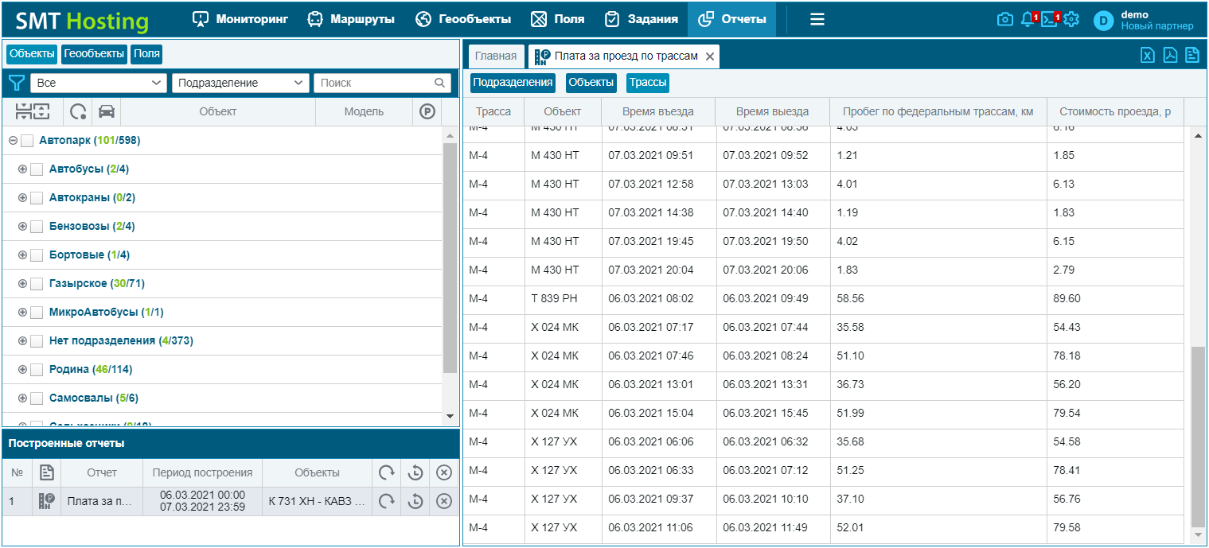Open the camera snapshot icon in header

(x=1005, y=19)
